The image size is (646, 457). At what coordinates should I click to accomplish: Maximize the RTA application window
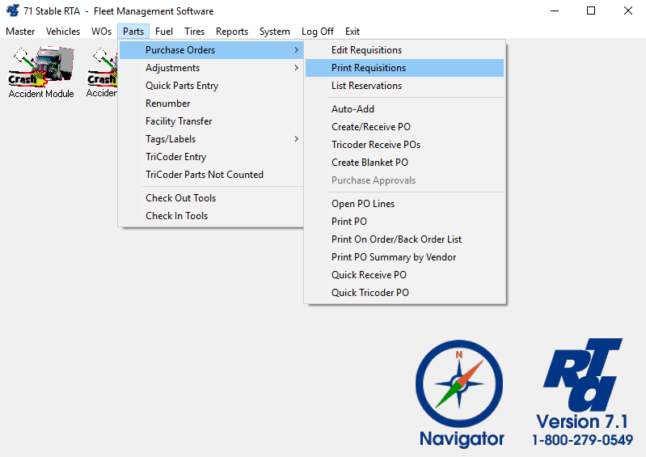pyautogui.click(x=591, y=11)
